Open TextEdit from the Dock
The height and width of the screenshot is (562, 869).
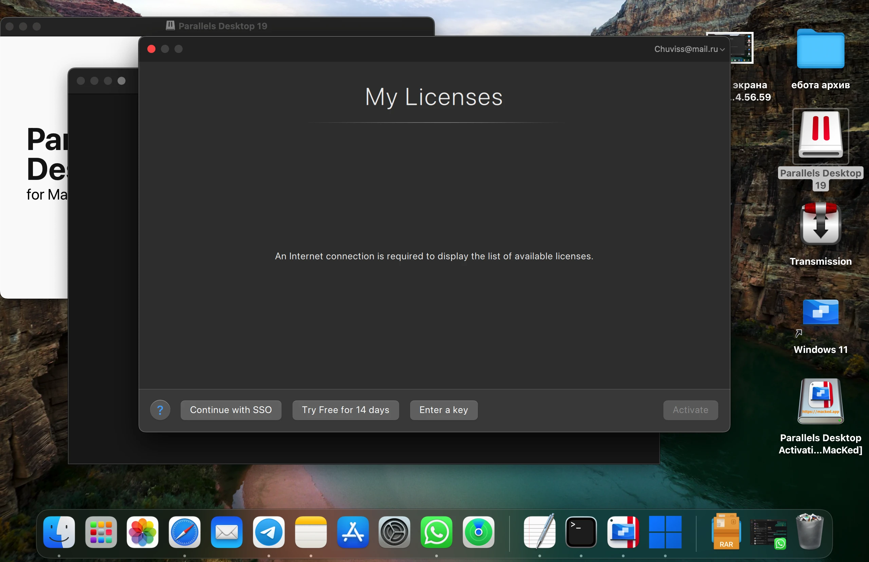tap(539, 532)
